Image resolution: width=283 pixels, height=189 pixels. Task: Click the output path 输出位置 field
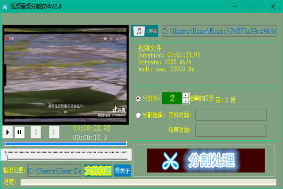[x=54, y=171]
